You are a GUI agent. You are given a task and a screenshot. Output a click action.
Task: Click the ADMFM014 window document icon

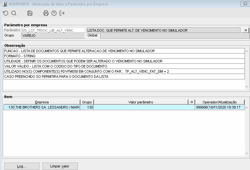click(5, 4)
